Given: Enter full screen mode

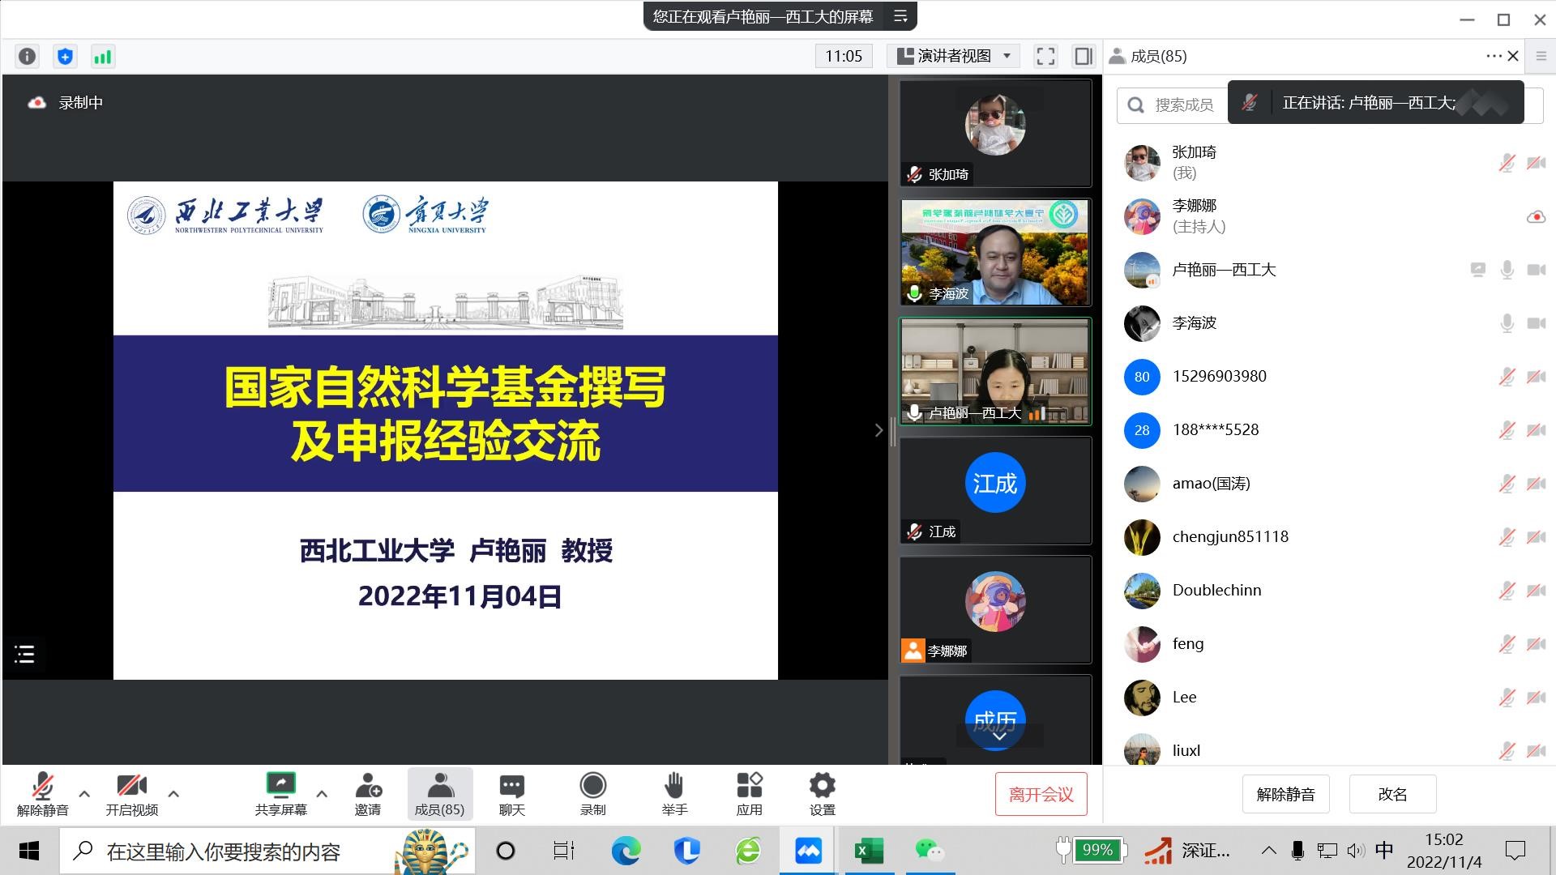Looking at the screenshot, I should click(x=1045, y=56).
